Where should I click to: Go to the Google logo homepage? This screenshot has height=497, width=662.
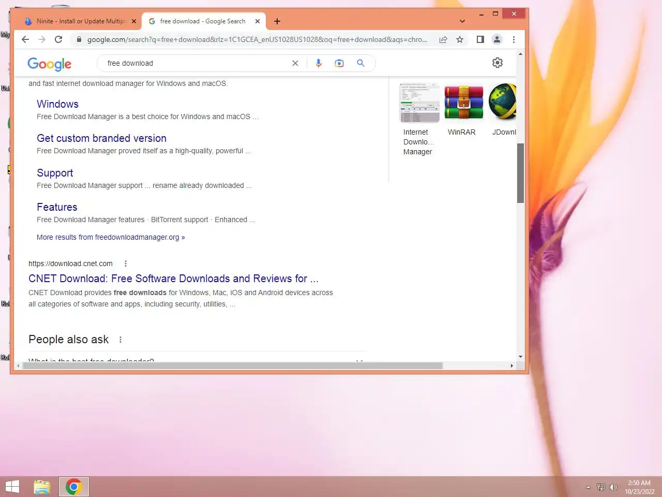click(x=50, y=64)
